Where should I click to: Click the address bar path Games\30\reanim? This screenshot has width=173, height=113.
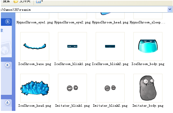click(x=16, y=10)
